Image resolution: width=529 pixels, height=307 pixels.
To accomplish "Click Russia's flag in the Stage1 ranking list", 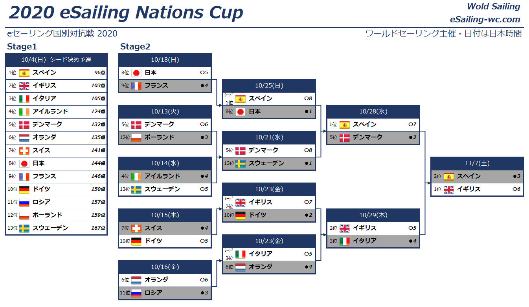I will (24, 202).
